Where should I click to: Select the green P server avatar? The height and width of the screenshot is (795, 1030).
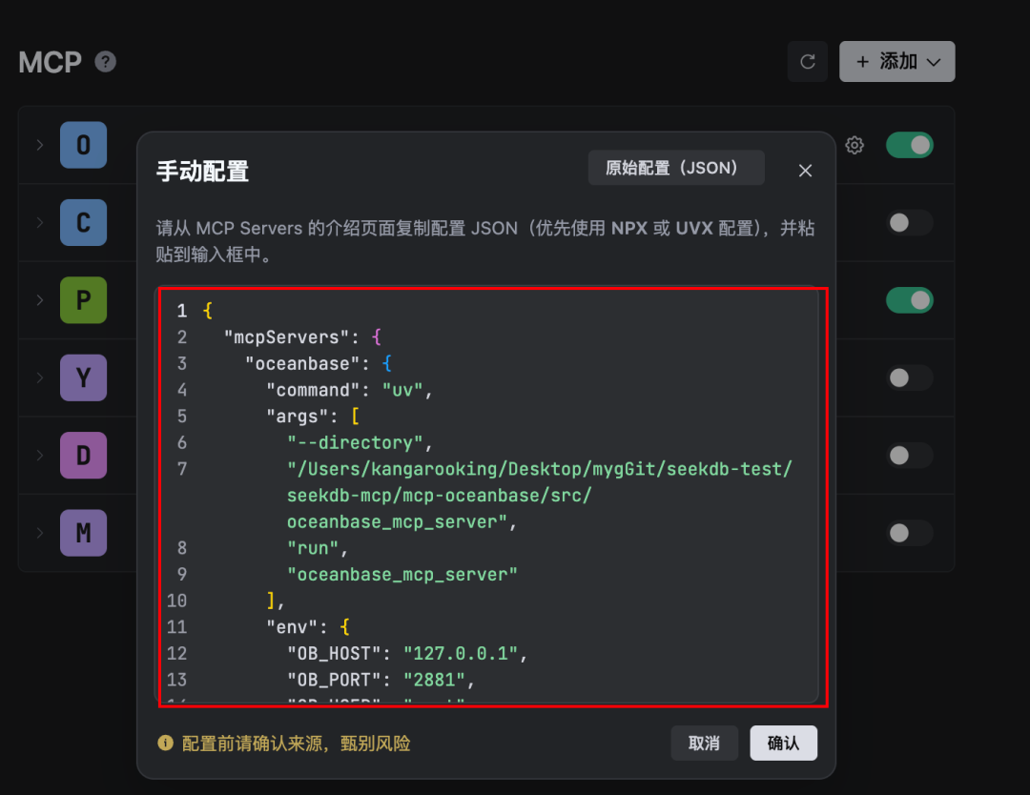coord(83,300)
